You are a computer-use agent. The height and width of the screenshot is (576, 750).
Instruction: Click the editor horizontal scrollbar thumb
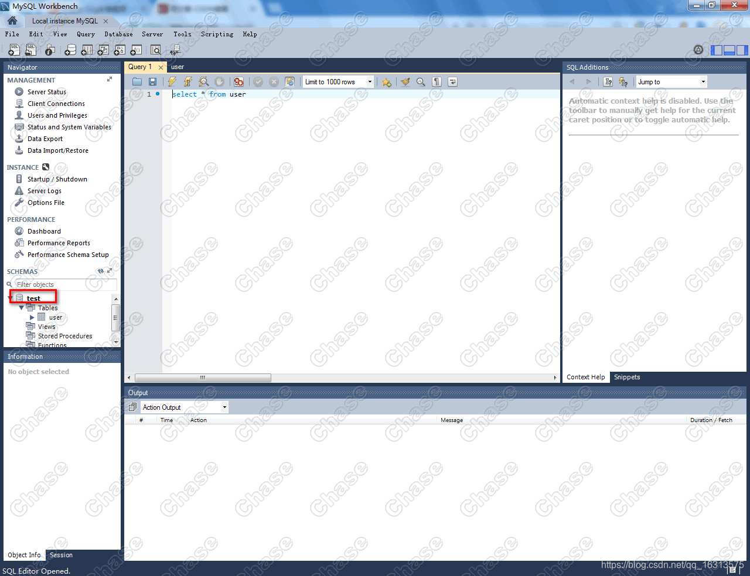(x=203, y=378)
